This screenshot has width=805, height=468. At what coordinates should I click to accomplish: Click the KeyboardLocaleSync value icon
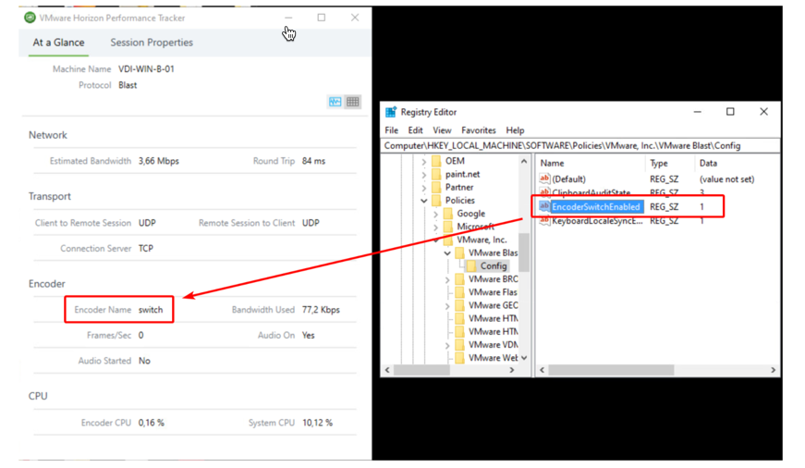click(x=544, y=221)
